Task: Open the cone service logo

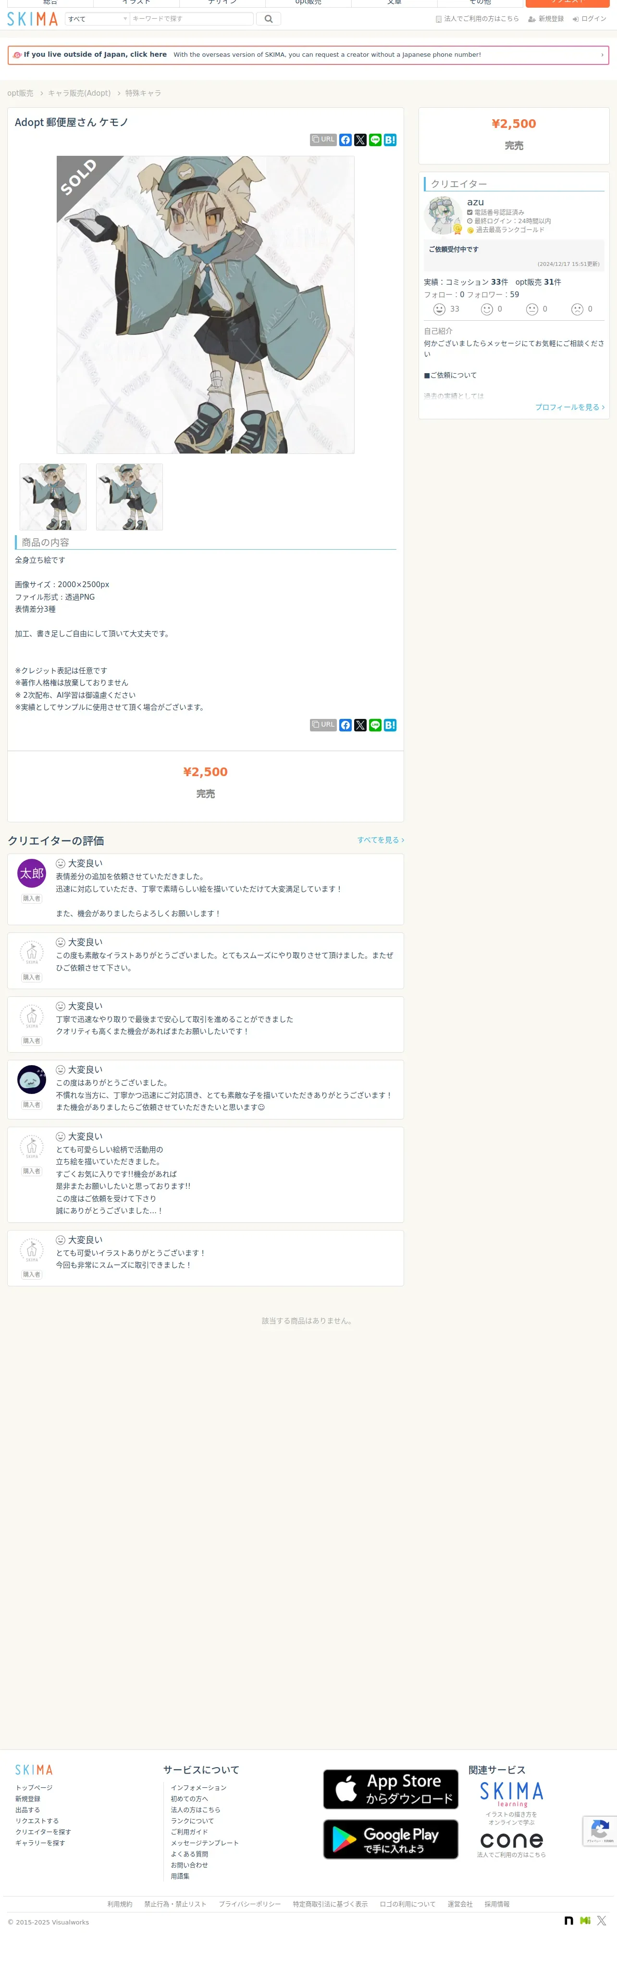Action: pyautogui.click(x=511, y=1840)
